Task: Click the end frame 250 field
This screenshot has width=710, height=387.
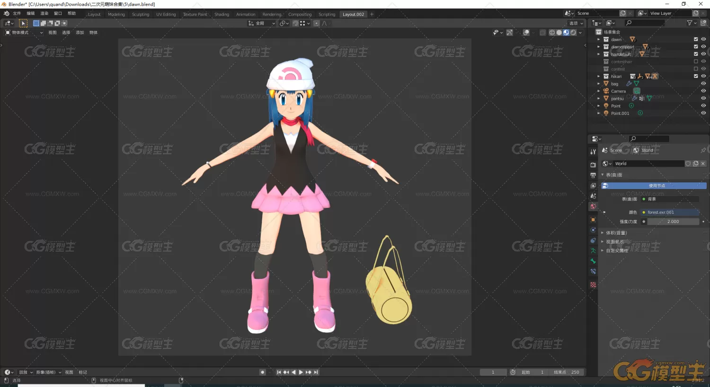Action: click(567, 372)
